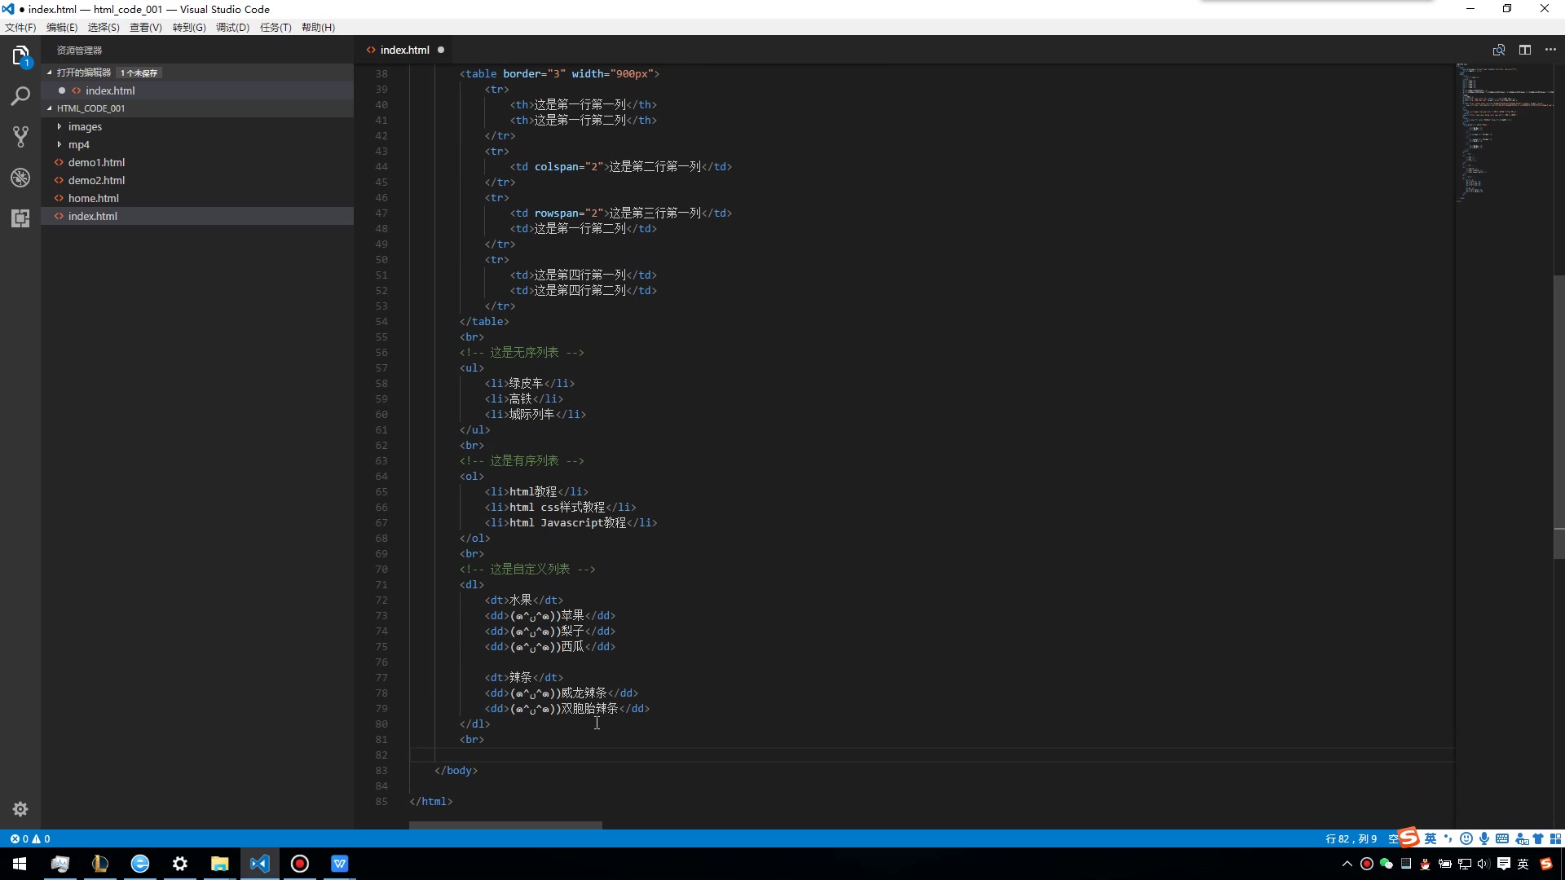Open the 文件(F) menu
Viewport: 1565px width, 880px height.
click(20, 27)
